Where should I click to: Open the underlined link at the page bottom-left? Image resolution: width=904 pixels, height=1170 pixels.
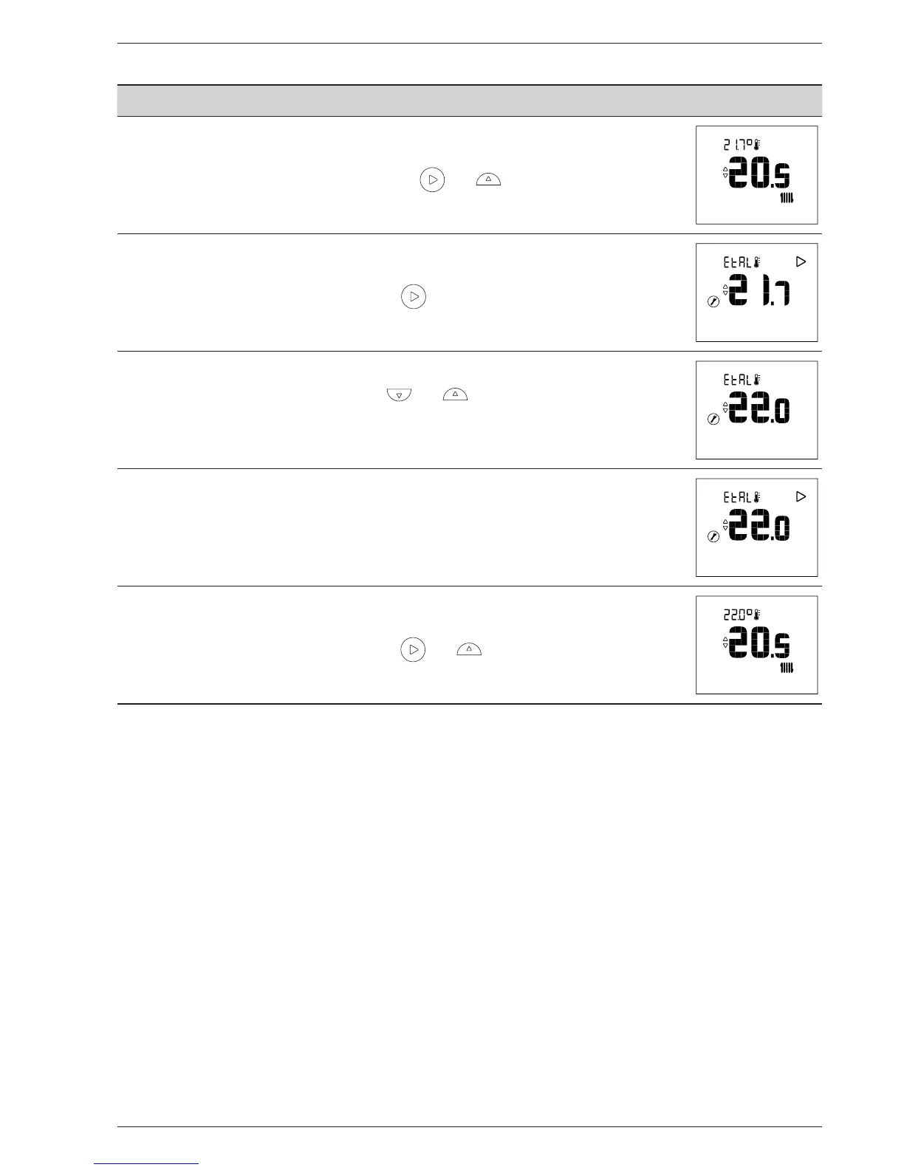(146, 1164)
